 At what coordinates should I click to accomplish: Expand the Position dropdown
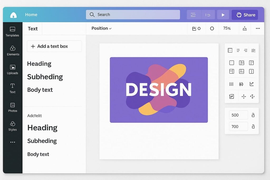(x=102, y=28)
